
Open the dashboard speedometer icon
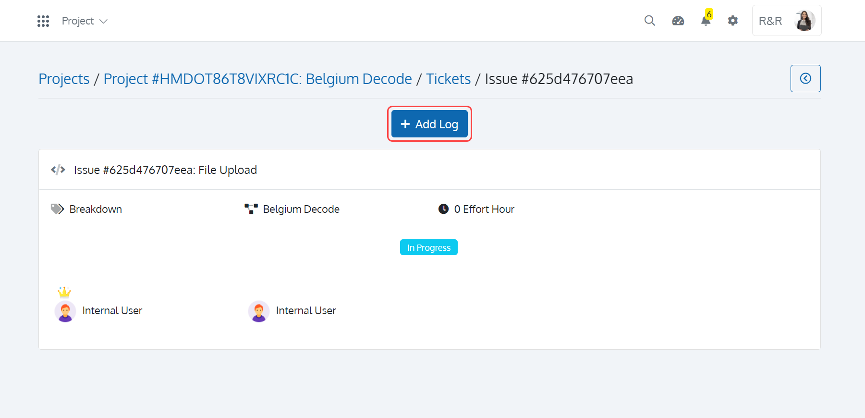pyautogui.click(x=678, y=21)
